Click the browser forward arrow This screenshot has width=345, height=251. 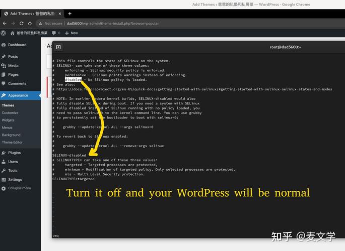tap(13, 23)
